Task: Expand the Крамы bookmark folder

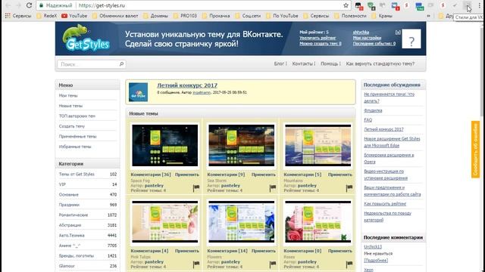Action: (382, 15)
